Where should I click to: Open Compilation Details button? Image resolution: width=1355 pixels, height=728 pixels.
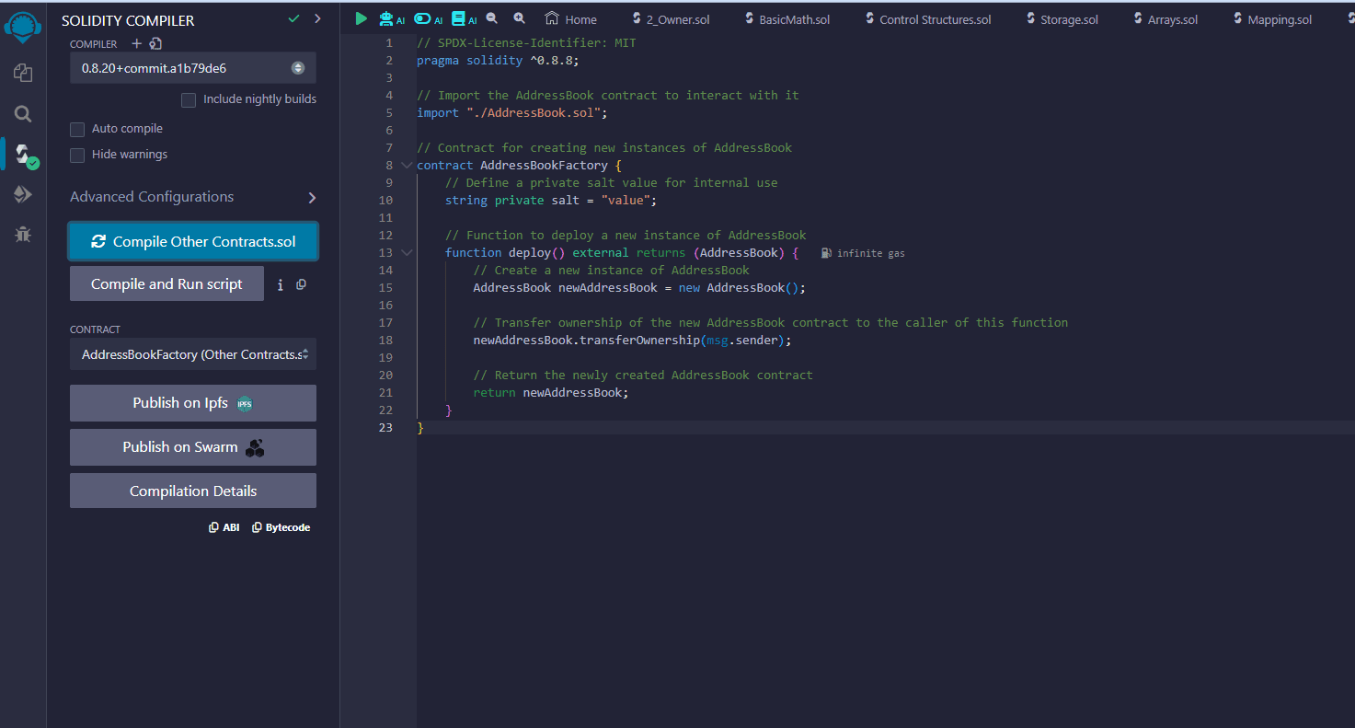pyautogui.click(x=193, y=491)
